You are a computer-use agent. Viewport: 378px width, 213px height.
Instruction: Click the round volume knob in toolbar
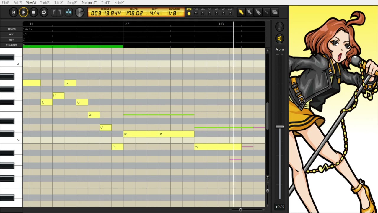pos(80,12)
